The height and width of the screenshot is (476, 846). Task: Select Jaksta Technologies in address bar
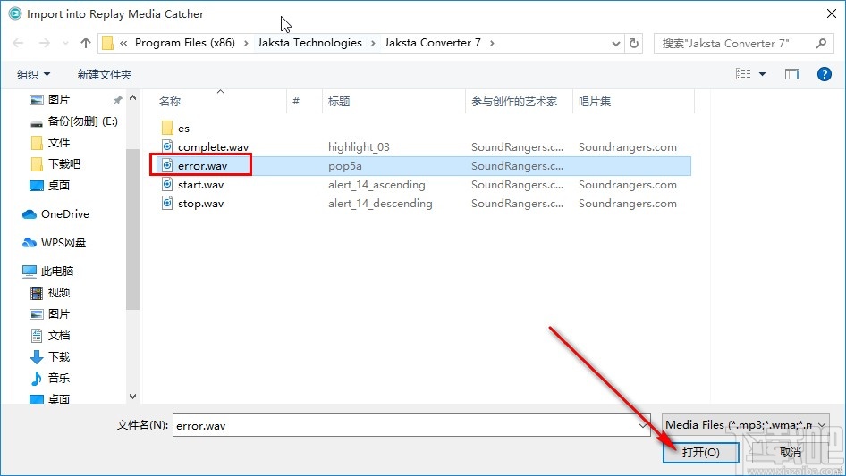click(309, 43)
